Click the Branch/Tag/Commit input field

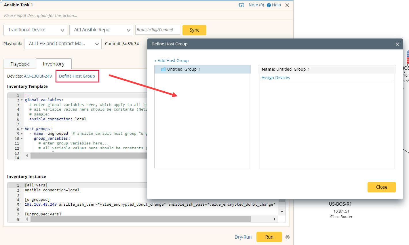(x=157, y=30)
